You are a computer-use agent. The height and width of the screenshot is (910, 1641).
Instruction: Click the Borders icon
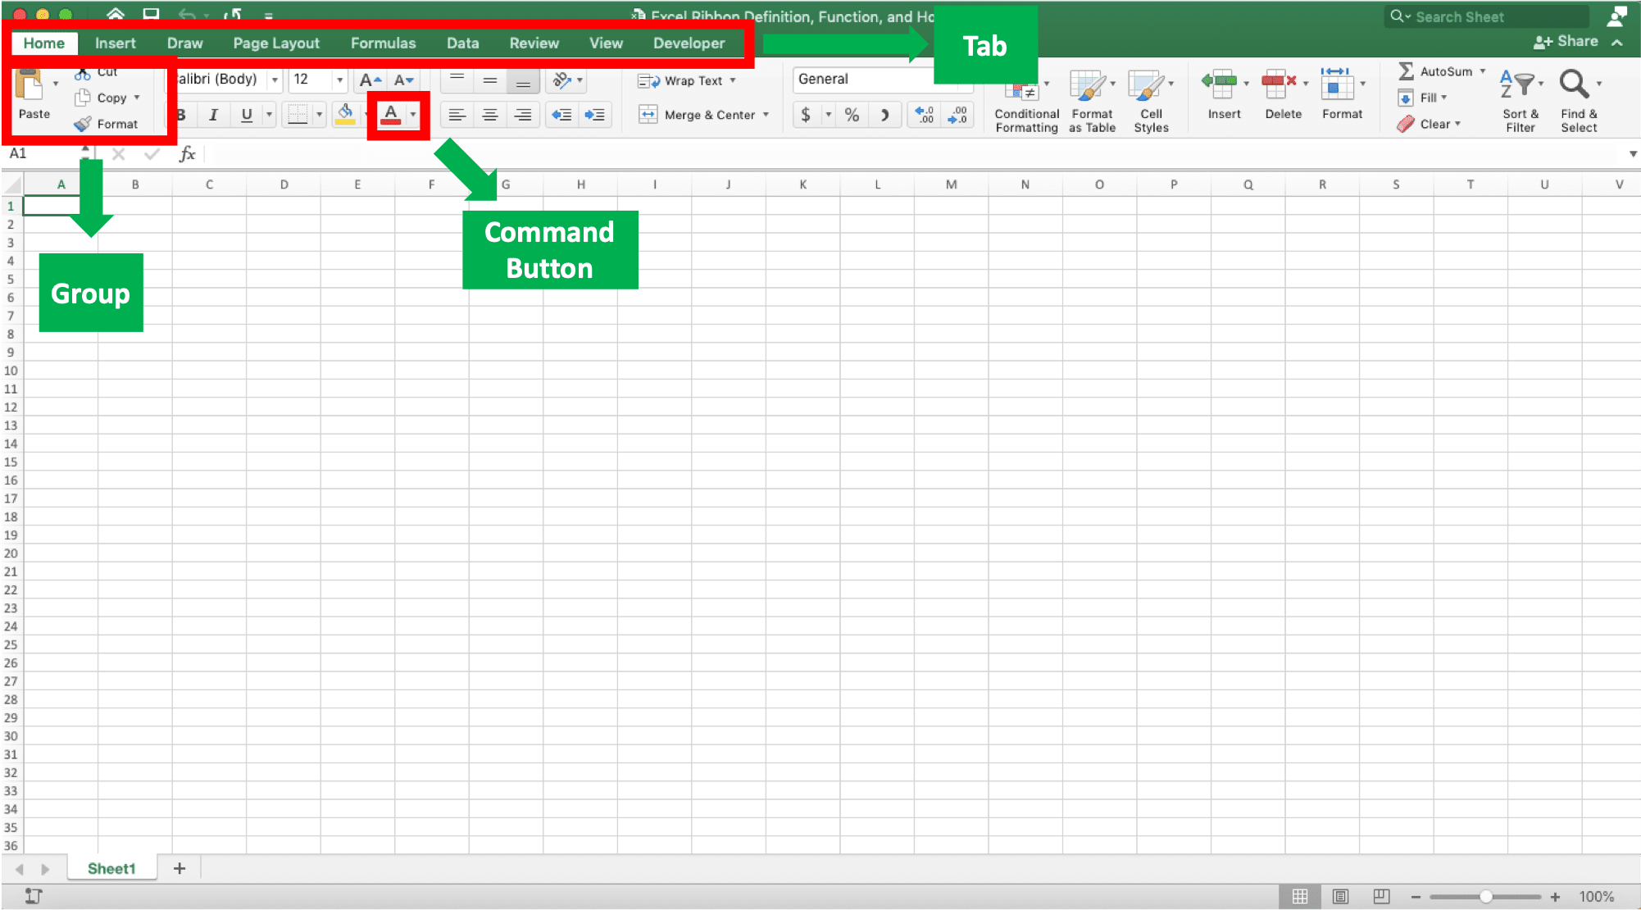tap(298, 115)
